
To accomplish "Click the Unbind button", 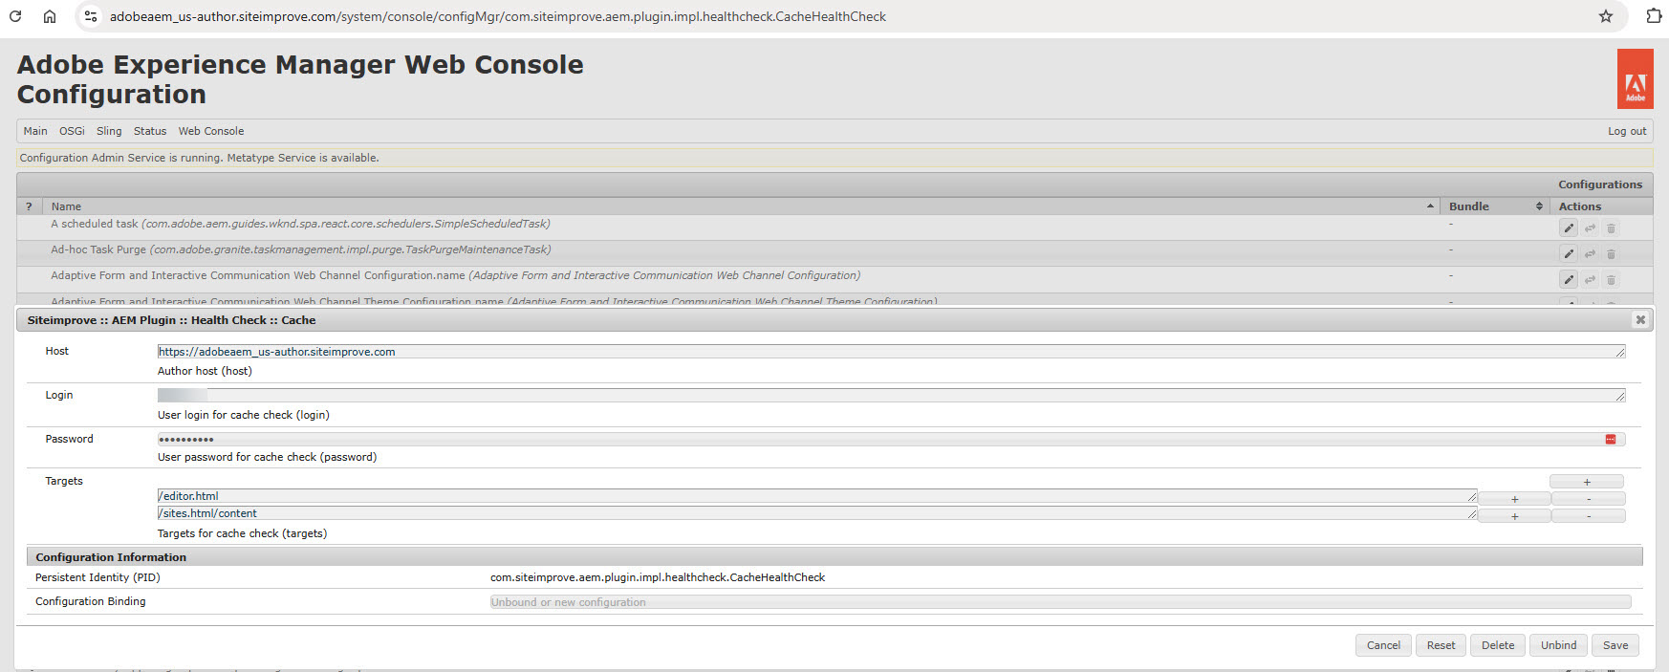I will pos(1558,645).
